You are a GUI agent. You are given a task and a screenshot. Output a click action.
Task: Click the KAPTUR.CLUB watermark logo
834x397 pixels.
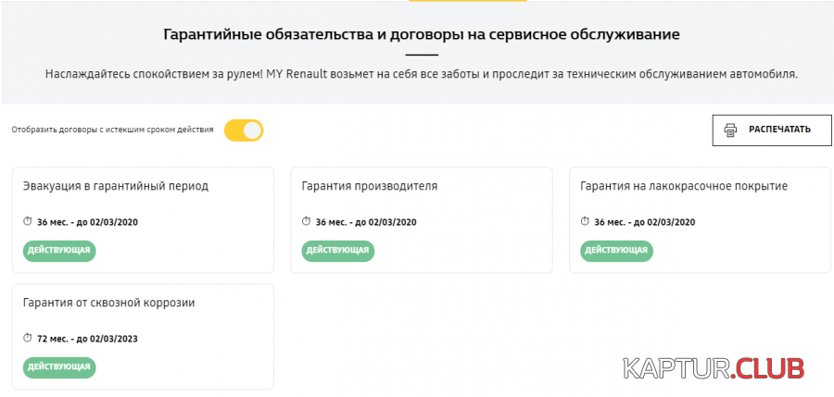tap(714, 367)
